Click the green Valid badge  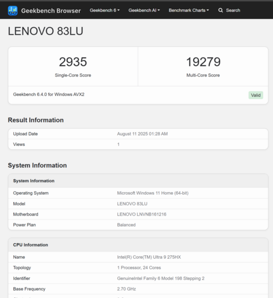tap(256, 95)
